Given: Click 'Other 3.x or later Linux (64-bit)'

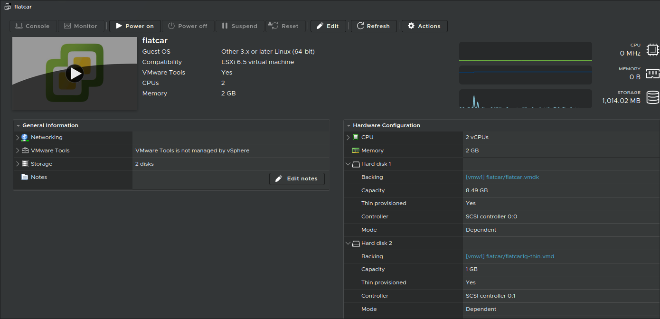Looking at the screenshot, I should (268, 52).
